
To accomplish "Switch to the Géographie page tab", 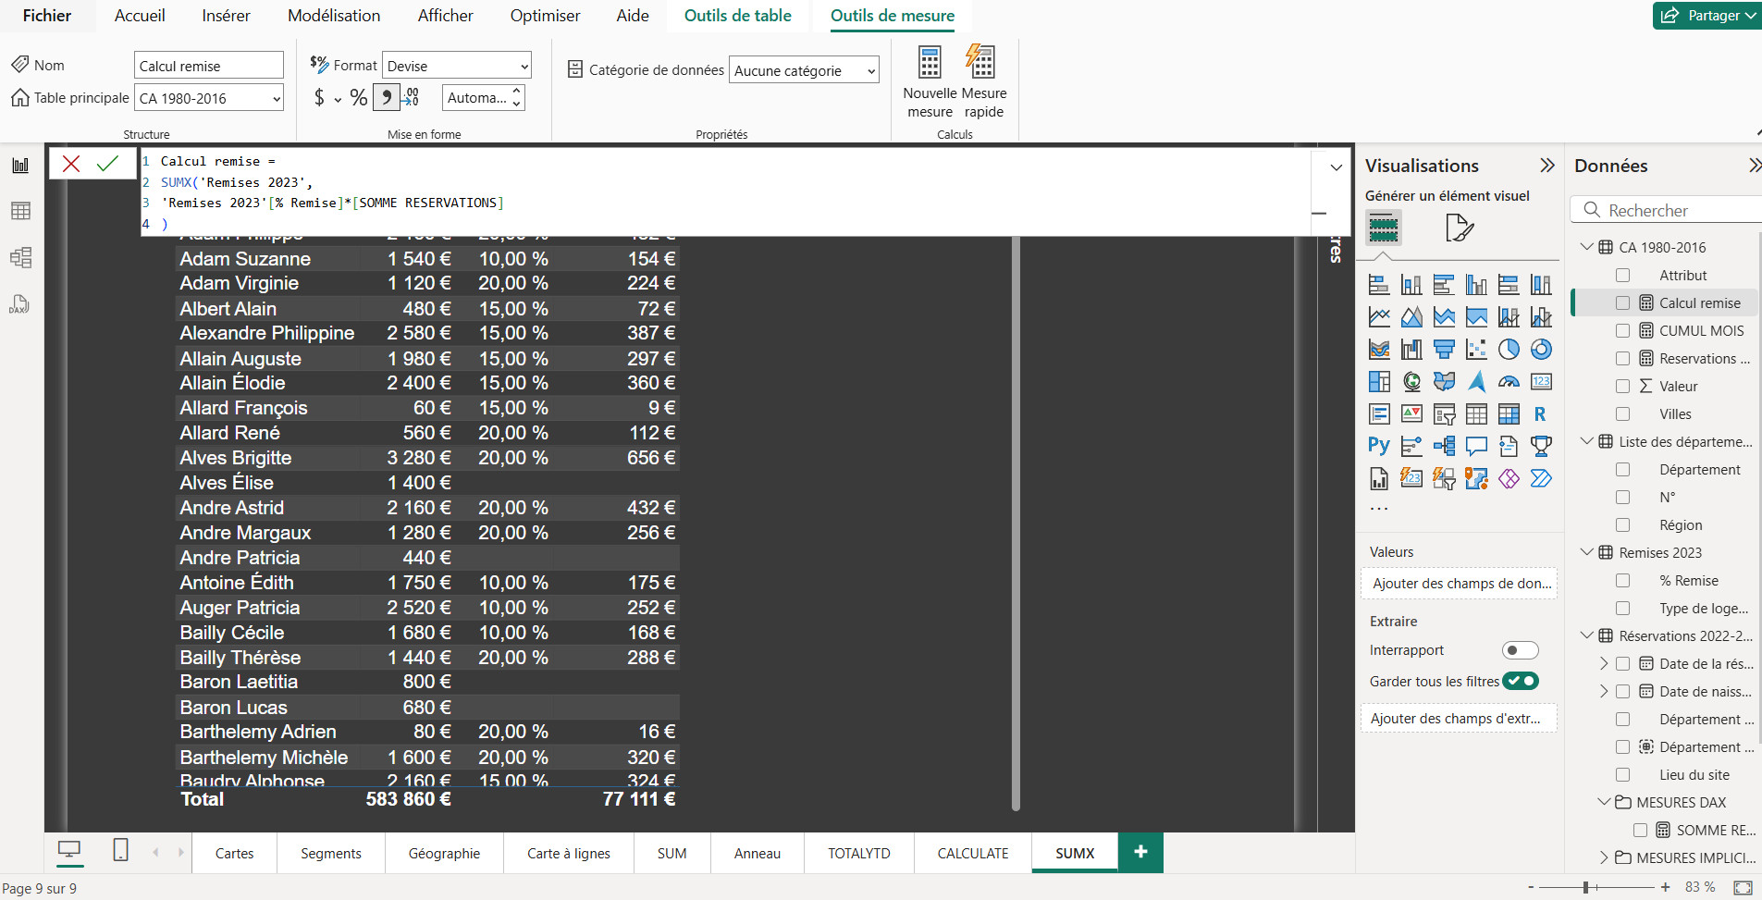I will [444, 853].
